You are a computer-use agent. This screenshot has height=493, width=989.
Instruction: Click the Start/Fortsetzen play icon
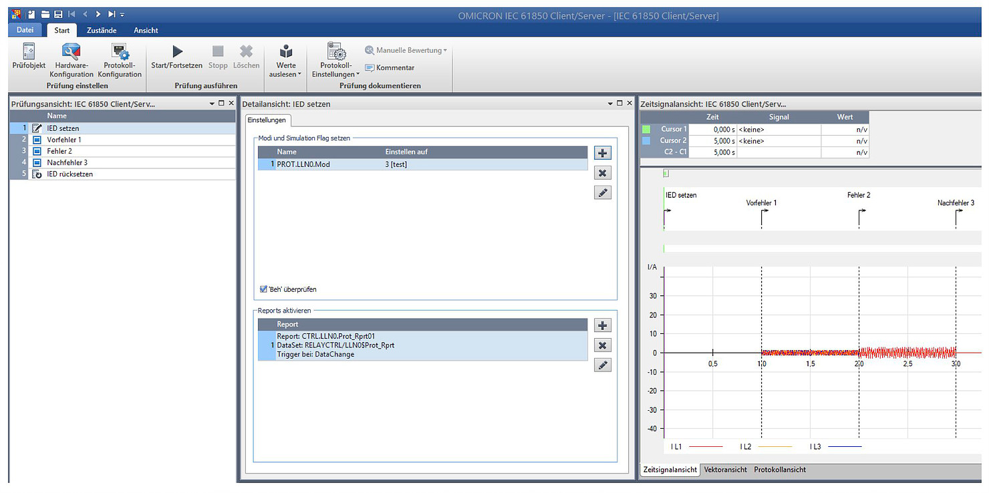[x=176, y=51]
